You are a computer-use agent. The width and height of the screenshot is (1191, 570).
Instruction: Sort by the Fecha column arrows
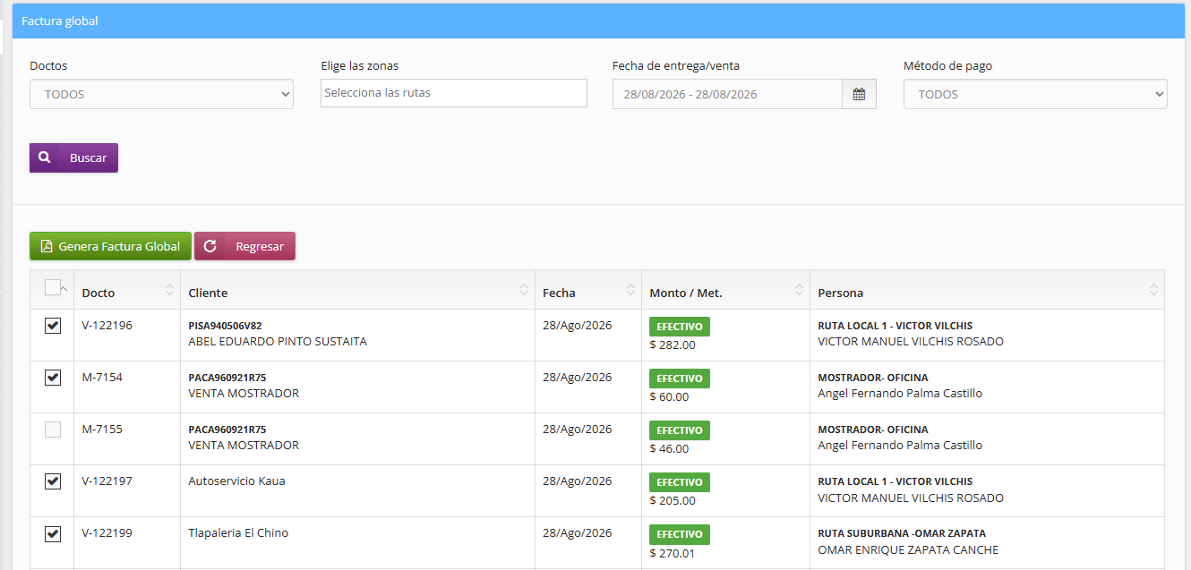[x=630, y=290]
